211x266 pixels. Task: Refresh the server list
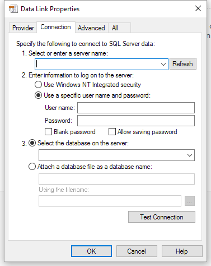pos(182,64)
